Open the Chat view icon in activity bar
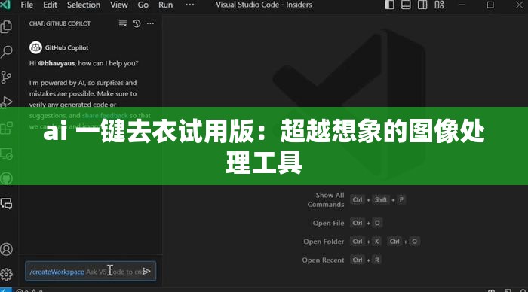 6,203
